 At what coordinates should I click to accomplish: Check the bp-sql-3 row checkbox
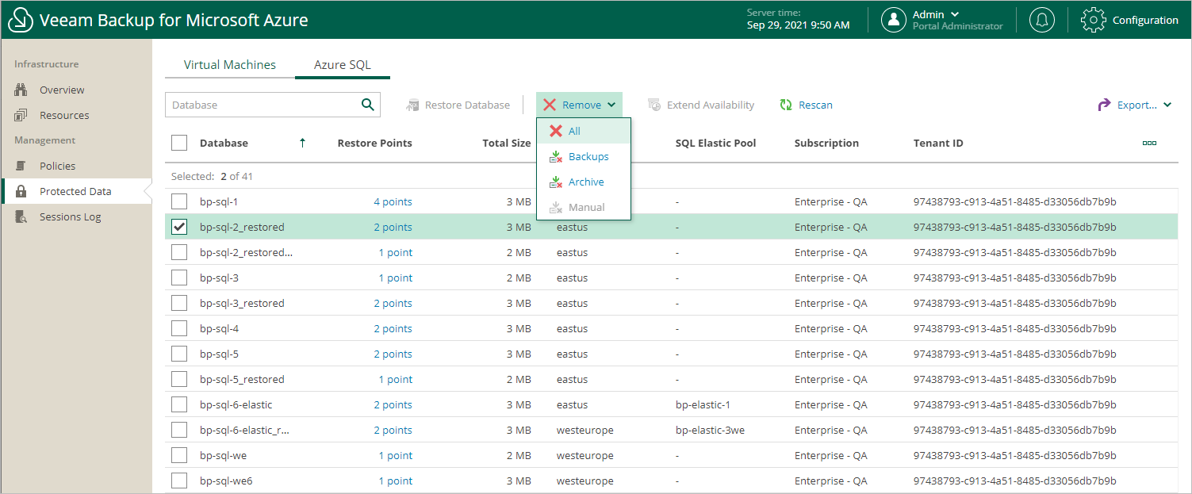tap(179, 278)
